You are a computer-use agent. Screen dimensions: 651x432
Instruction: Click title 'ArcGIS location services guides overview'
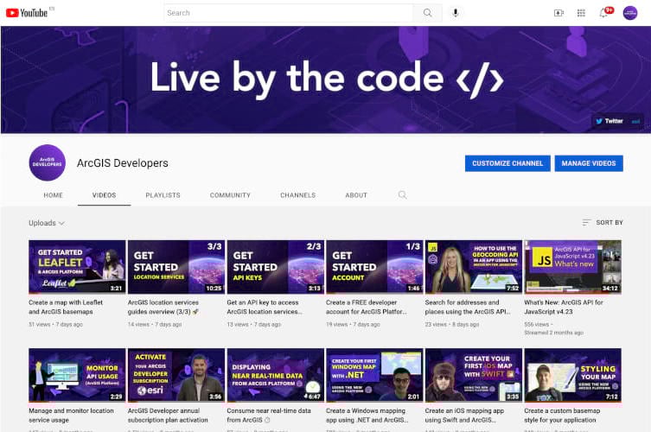[x=163, y=307]
